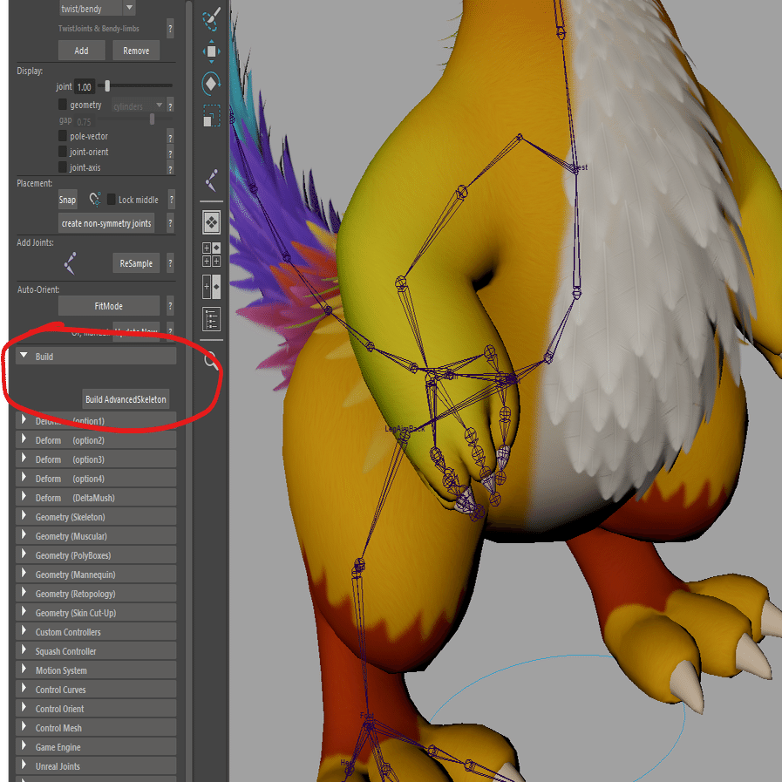This screenshot has width=782, height=782.
Task: Expand the Control Orient section
Action: (x=96, y=709)
